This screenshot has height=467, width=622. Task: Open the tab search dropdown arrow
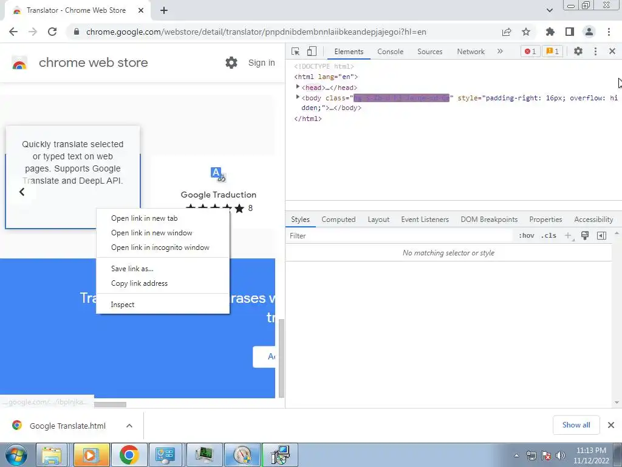(x=549, y=10)
